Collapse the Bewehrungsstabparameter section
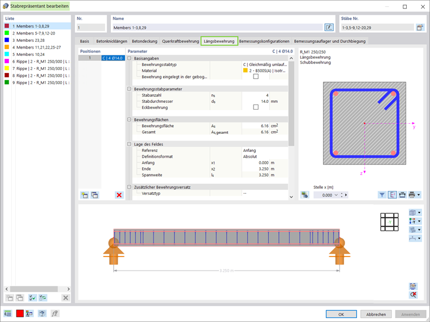The width and height of the screenshot is (430, 322). tap(129, 89)
